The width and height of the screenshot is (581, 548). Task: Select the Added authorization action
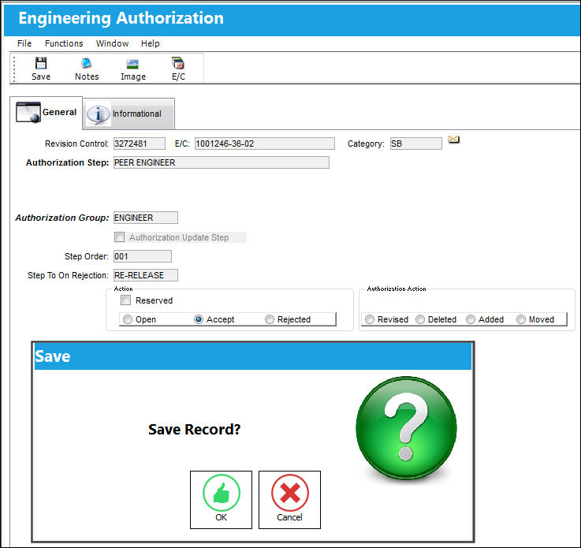click(471, 319)
